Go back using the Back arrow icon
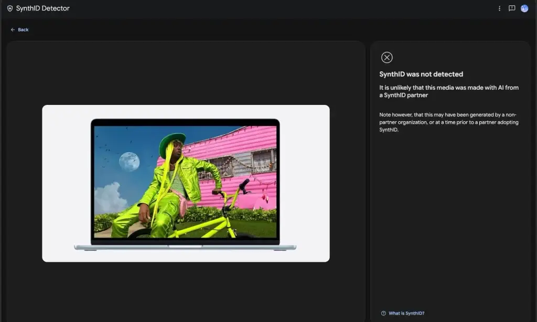 [x=13, y=30]
